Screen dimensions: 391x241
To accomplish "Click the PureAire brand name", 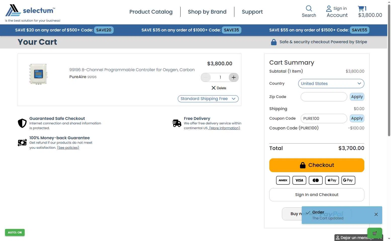I will click(x=78, y=77).
